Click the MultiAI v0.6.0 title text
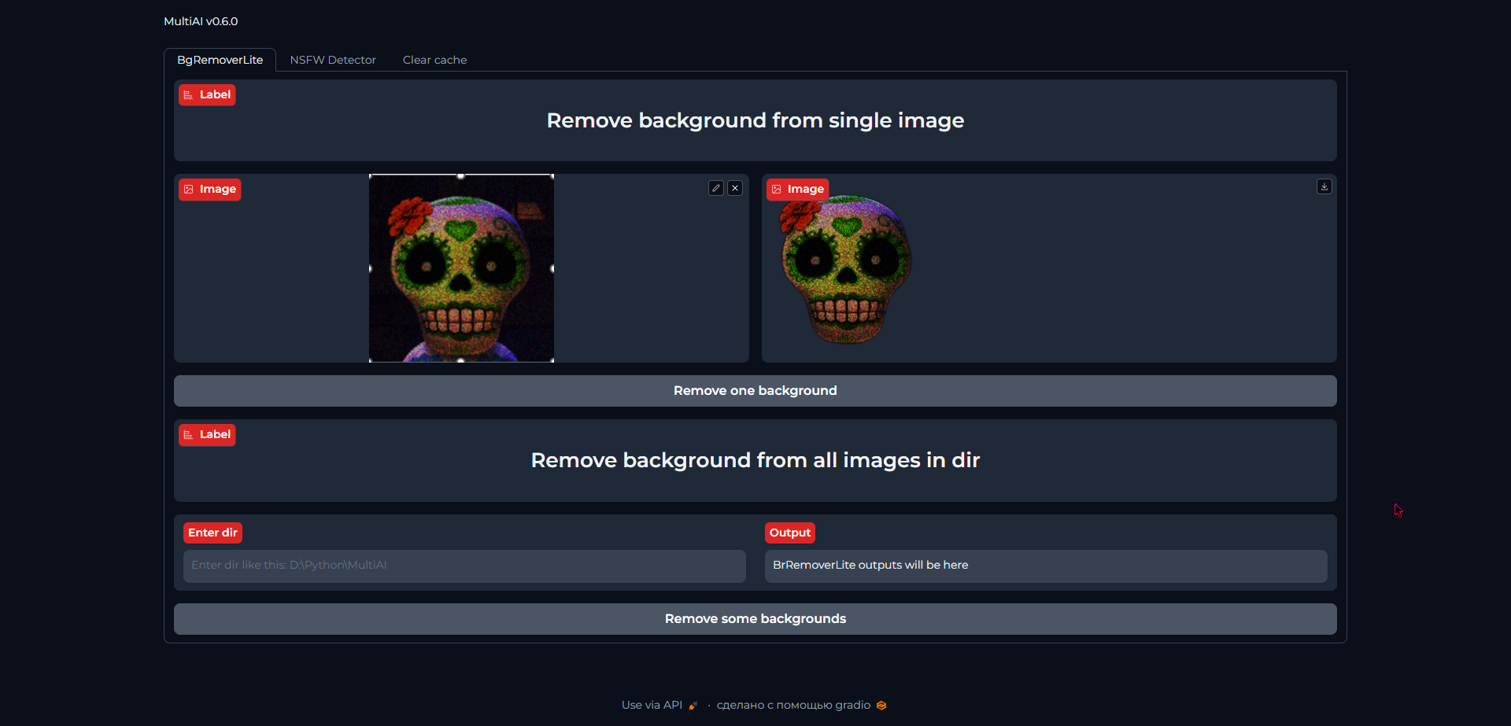Image resolution: width=1511 pixels, height=726 pixels. tap(201, 21)
